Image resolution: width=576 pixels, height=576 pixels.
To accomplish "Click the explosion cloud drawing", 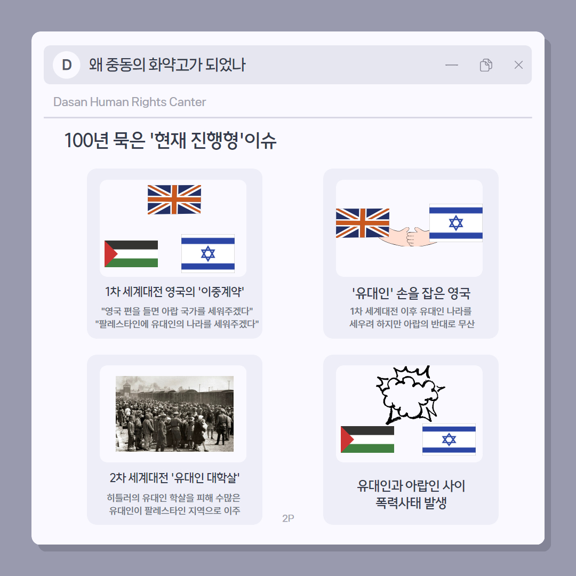I will 410,395.
